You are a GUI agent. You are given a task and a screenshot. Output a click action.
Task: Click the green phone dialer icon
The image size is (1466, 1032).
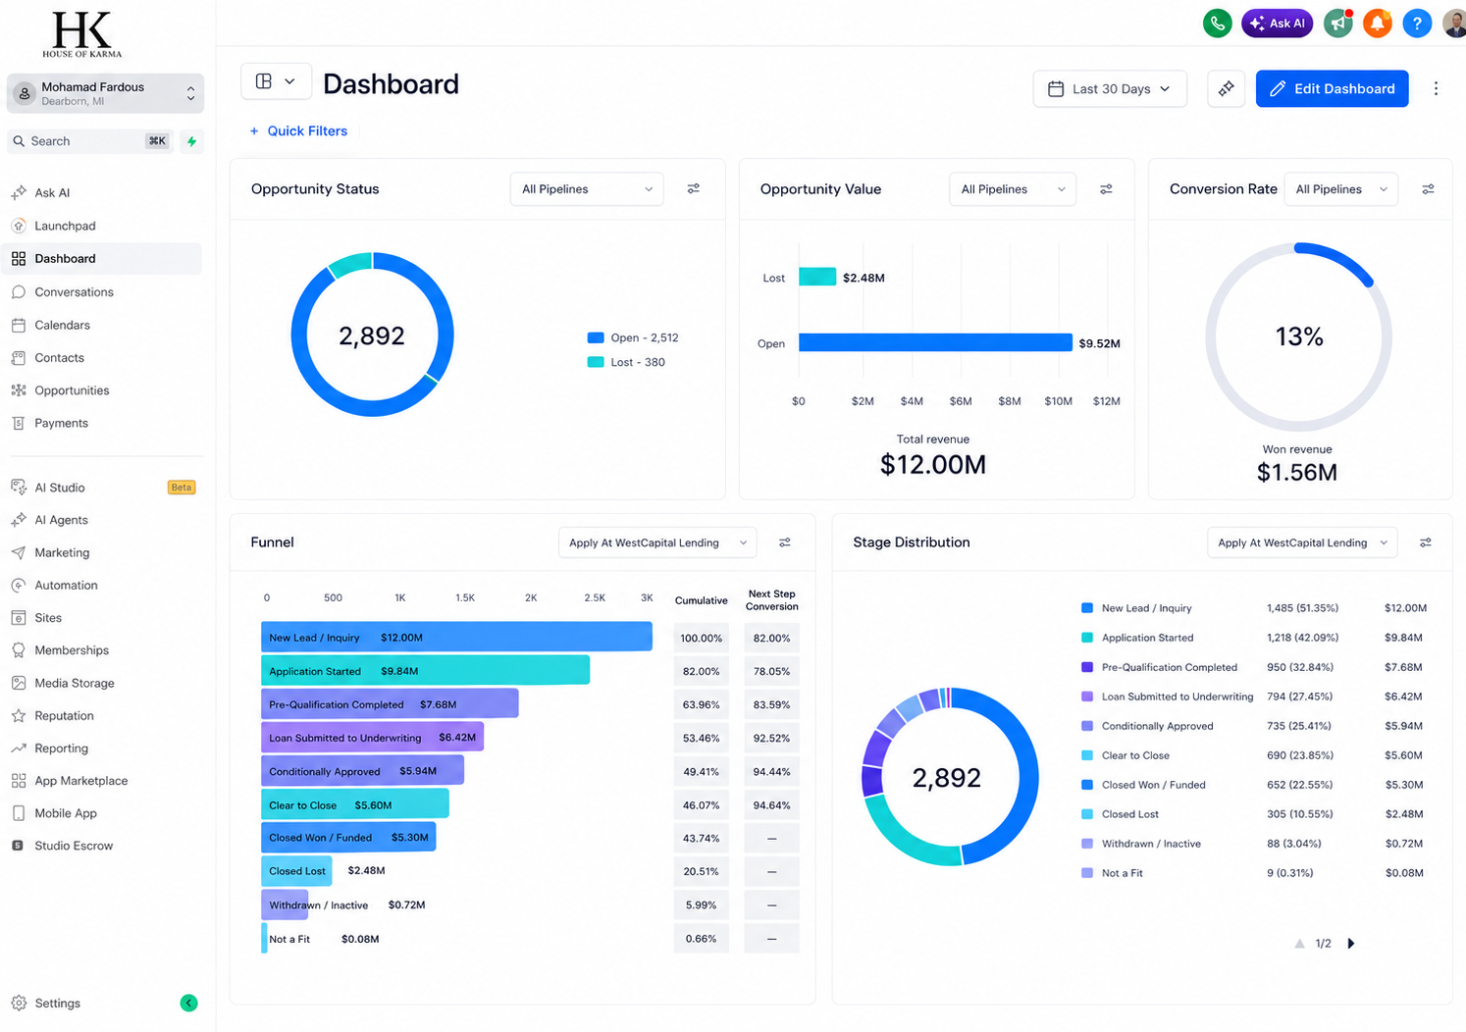(1217, 23)
